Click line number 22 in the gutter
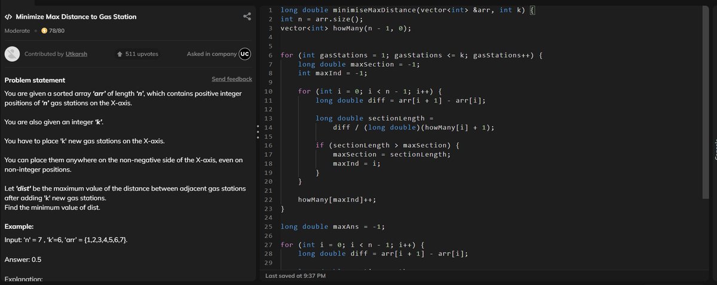The image size is (717, 285). point(268,200)
